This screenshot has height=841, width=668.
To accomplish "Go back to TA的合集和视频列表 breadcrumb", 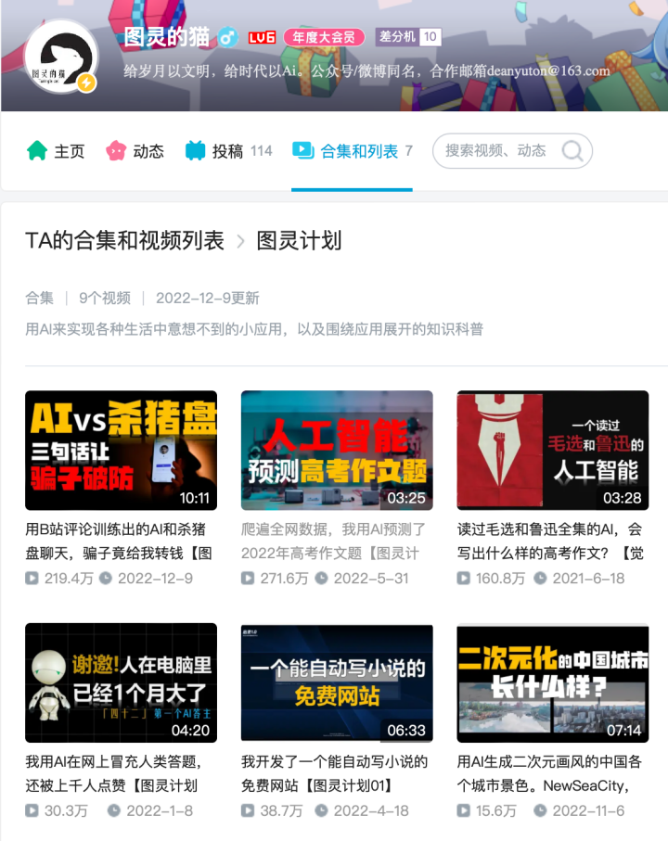I will tap(124, 240).
